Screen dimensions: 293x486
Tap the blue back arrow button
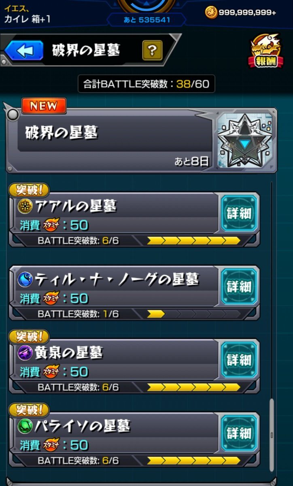(24, 51)
